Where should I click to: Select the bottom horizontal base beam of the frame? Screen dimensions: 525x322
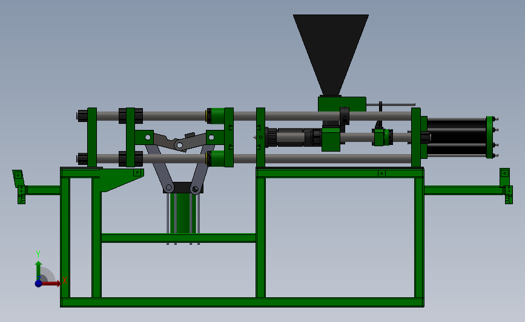click(x=242, y=302)
